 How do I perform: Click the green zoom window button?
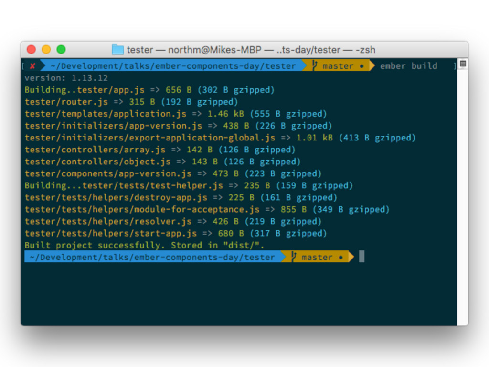61,49
